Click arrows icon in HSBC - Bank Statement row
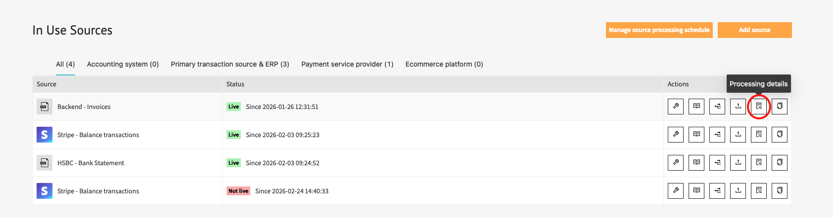Image resolution: width=833 pixels, height=218 pixels. (717, 163)
